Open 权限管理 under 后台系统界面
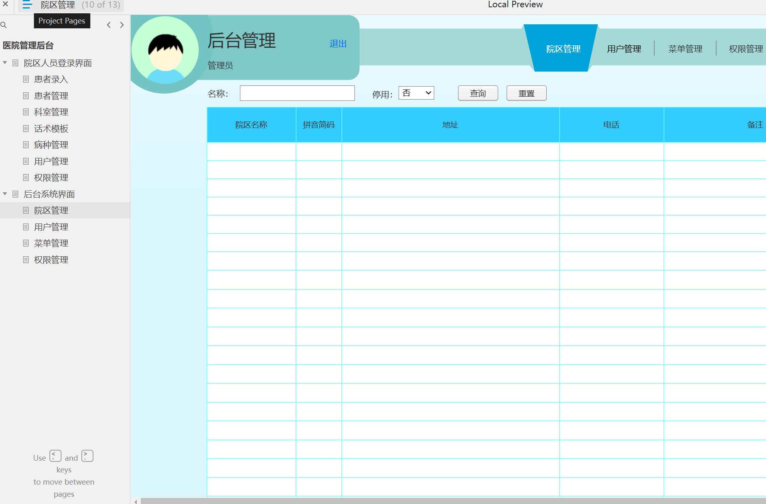 click(x=51, y=260)
